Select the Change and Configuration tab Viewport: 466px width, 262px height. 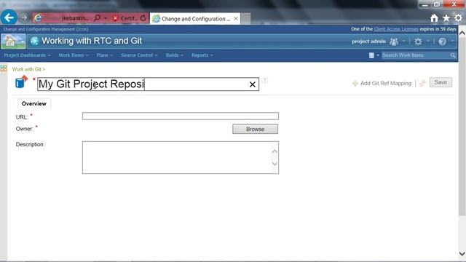[195, 19]
